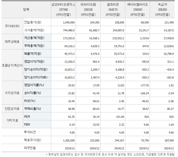Click the 순이익률(%) row label

pyautogui.click(x=32, y=93)
